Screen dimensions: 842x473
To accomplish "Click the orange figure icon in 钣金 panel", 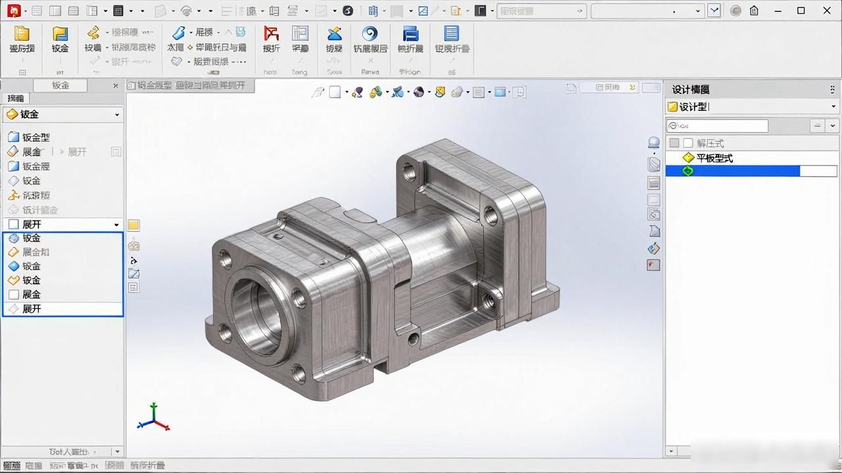I will coord(13,195).
